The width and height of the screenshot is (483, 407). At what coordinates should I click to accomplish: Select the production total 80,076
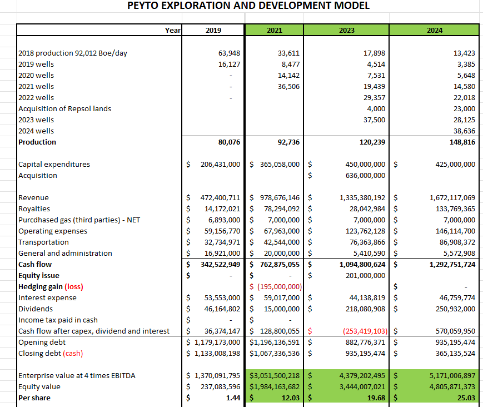click(x=229, y=142)
